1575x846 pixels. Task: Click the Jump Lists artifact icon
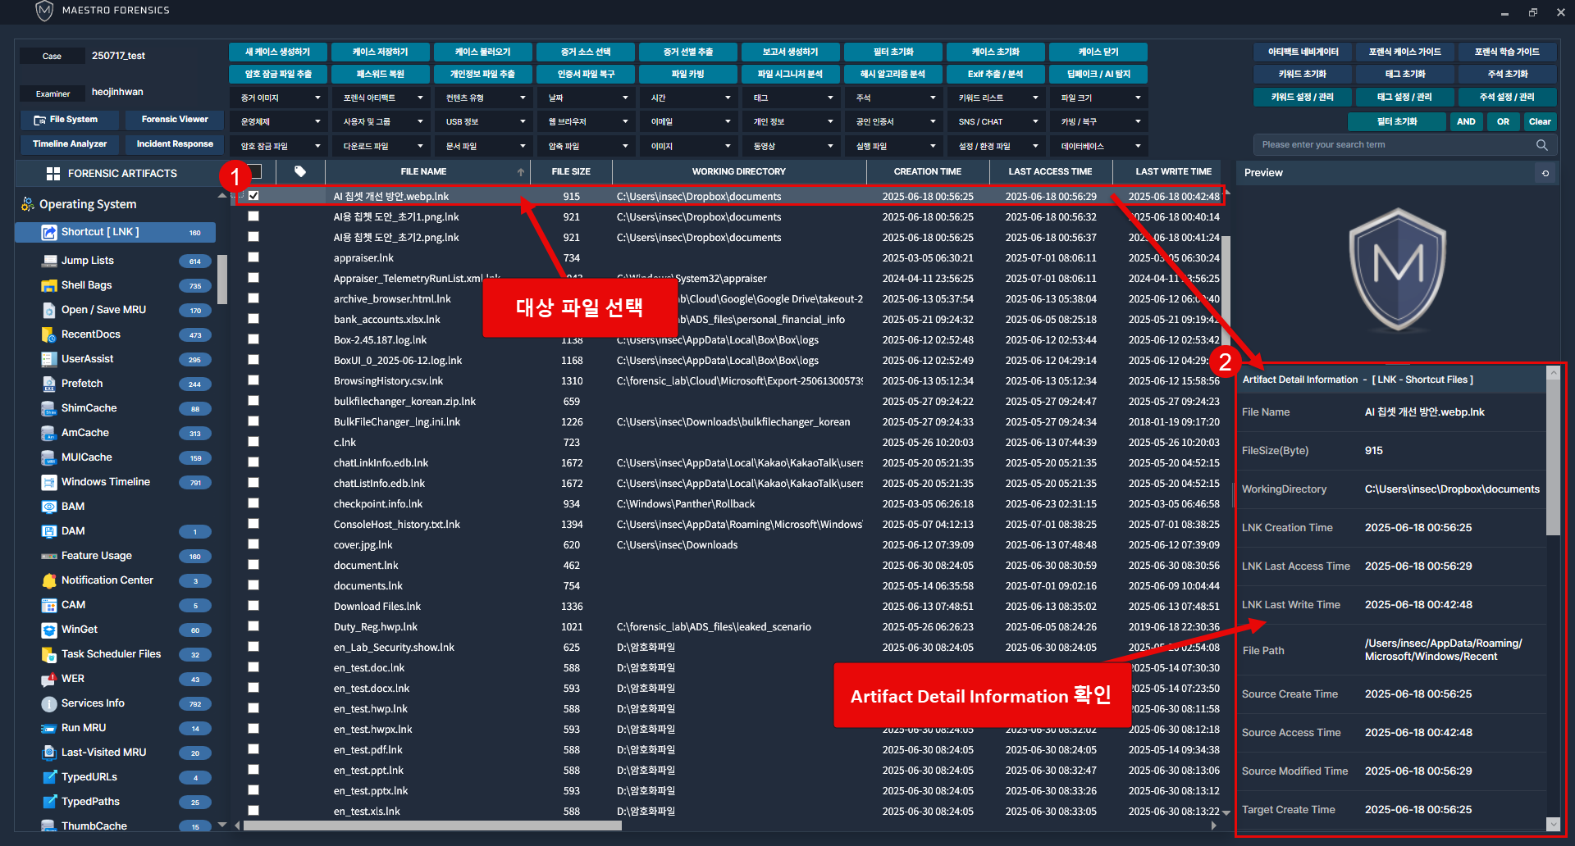(48, 261)
